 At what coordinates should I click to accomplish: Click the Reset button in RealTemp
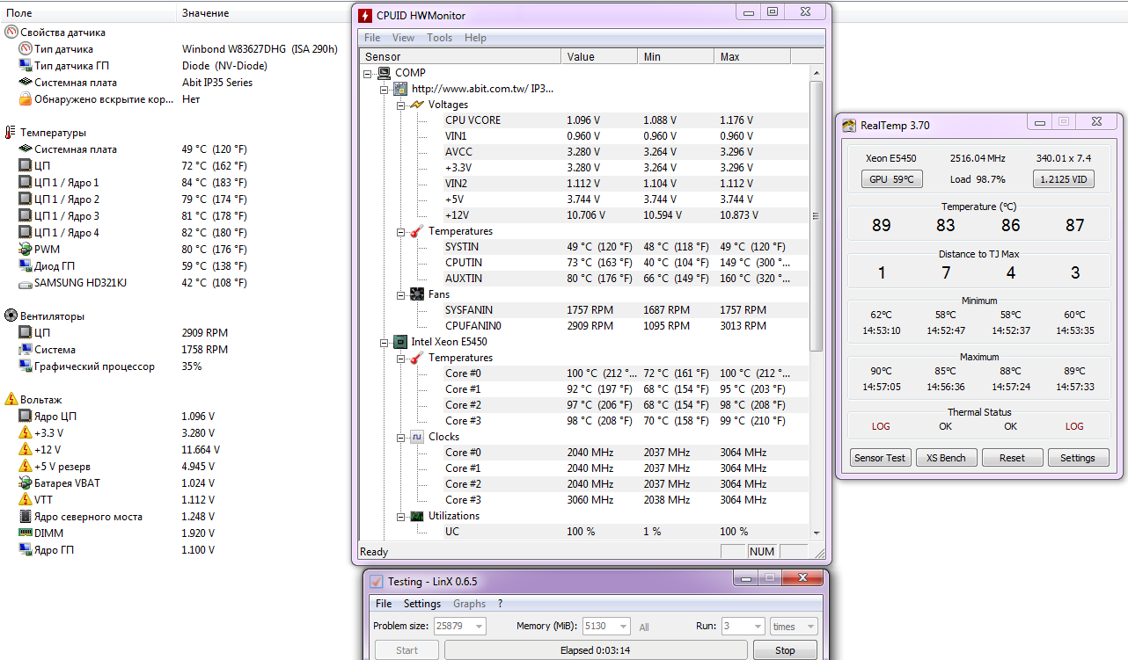1012,458
